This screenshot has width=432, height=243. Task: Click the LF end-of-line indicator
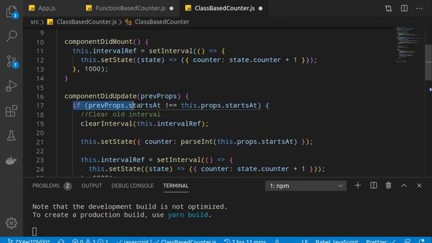(304, 241)
